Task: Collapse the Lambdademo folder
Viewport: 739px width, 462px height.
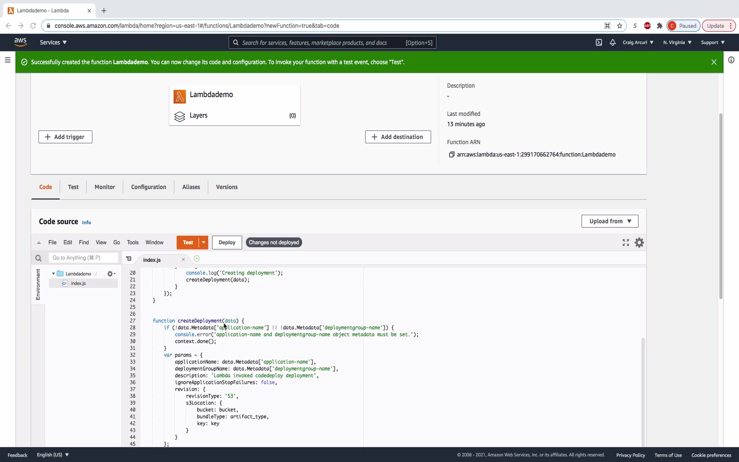Action: (x=53, y=274)
